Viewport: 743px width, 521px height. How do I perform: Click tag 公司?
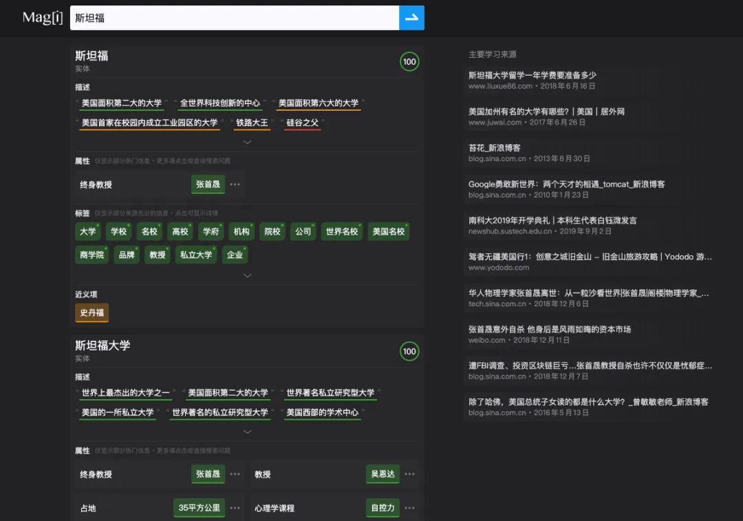pyautogui.click(x=303, y=231)
